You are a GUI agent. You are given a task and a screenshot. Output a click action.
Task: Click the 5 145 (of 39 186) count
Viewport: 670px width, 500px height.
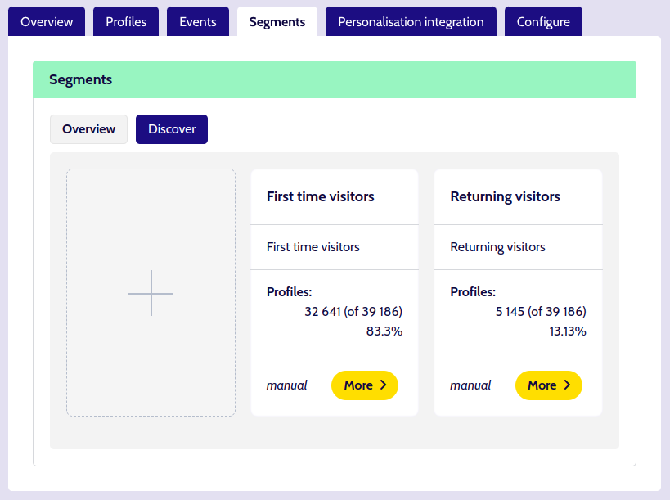541,312
